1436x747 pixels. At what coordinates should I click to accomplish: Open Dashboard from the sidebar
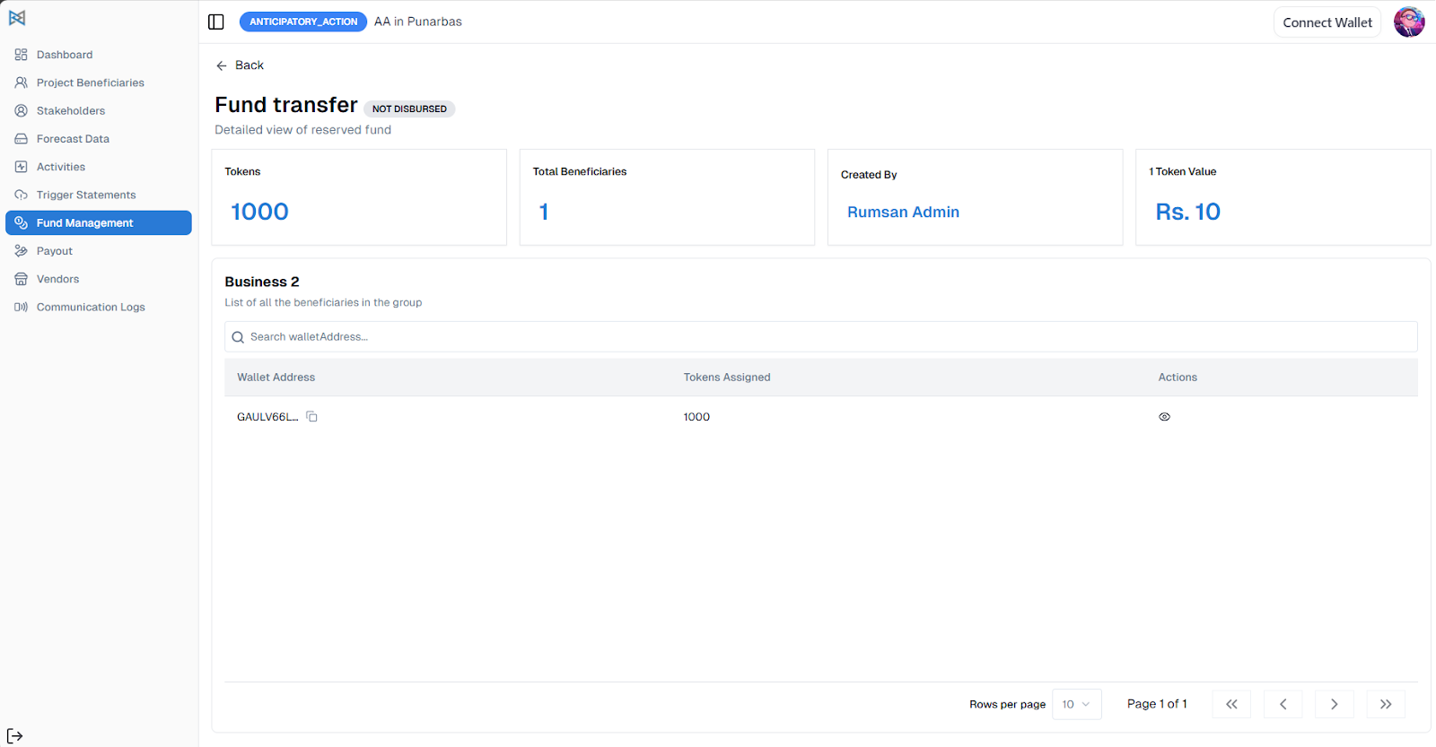click(99, 55)
